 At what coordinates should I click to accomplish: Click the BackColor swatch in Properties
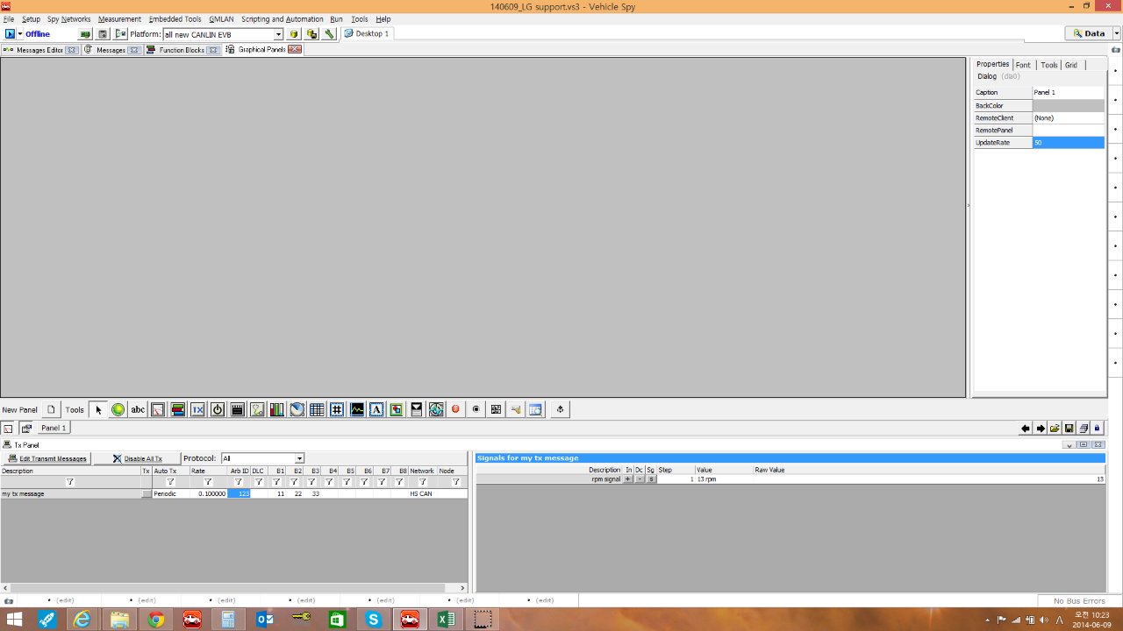tap(1068, 105)
